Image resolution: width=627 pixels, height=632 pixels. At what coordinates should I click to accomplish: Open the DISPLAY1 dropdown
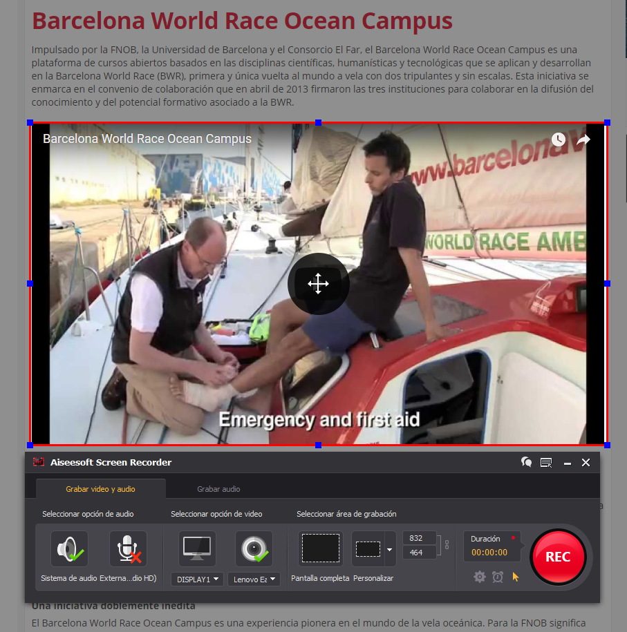click(197, 580)
